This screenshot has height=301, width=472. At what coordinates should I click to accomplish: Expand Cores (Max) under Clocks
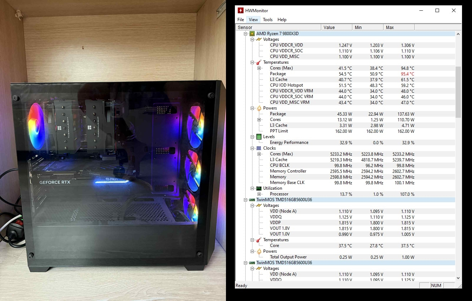click(x=259, y=154)
